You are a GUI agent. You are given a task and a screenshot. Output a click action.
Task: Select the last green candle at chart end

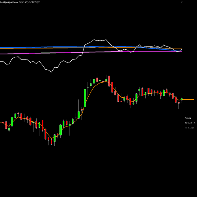[182, 99]
